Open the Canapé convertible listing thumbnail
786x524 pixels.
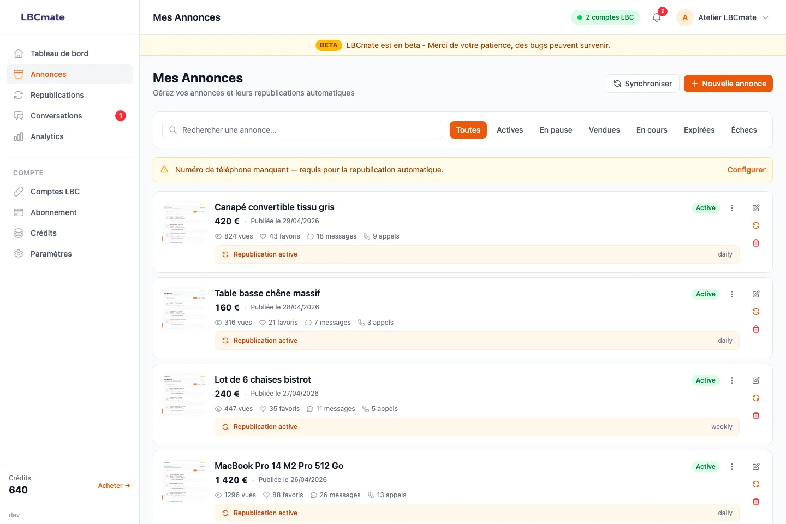pyautogui.click(x=184, y=222)
